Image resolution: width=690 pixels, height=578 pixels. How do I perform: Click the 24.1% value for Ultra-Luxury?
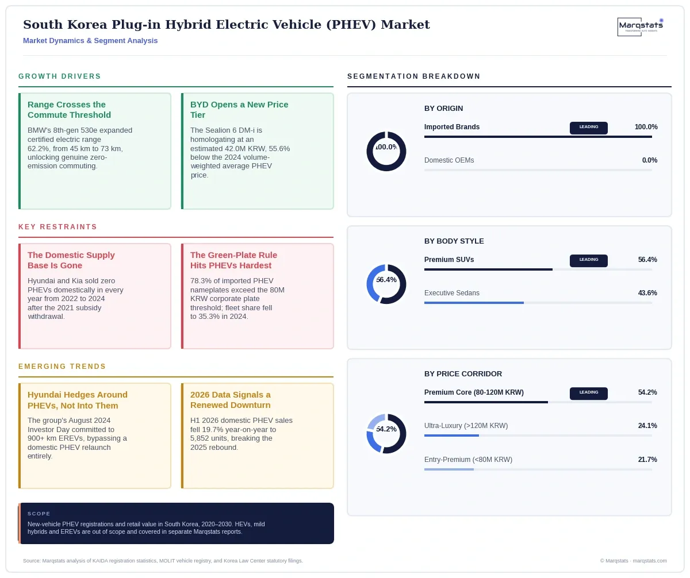click(x=647, y=426)
